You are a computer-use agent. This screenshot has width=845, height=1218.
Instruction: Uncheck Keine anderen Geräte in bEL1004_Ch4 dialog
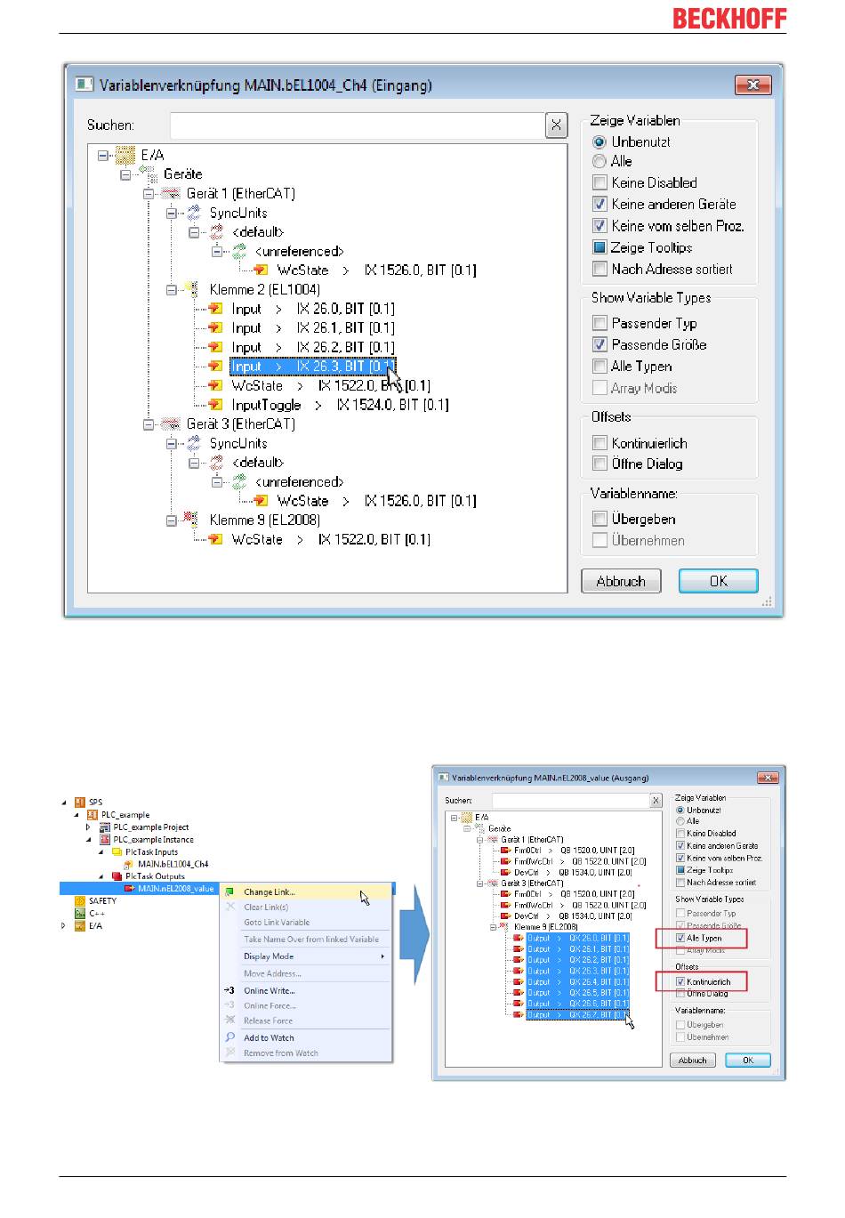coord(600,205)
